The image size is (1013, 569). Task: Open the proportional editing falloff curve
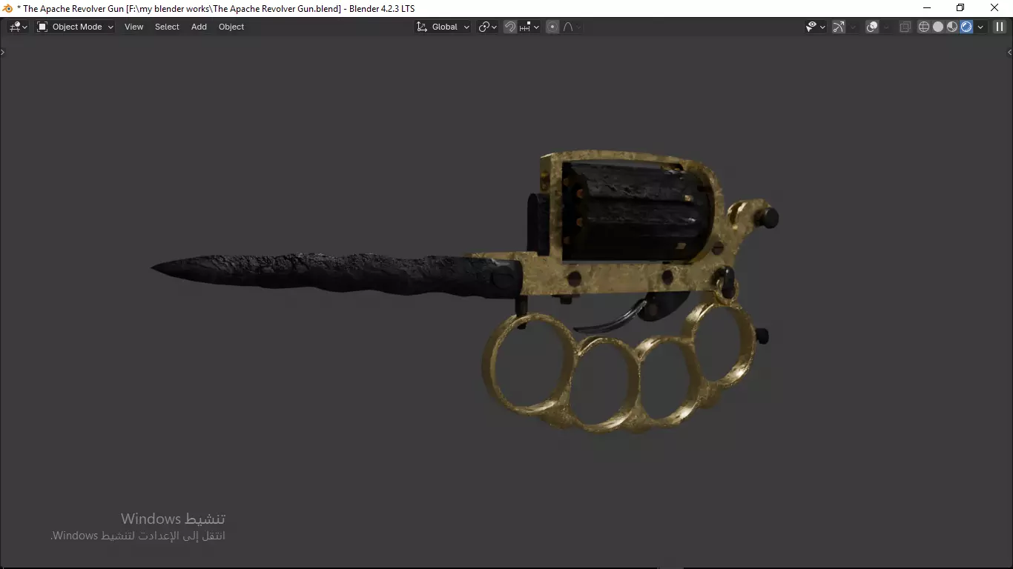coord(571,27)
